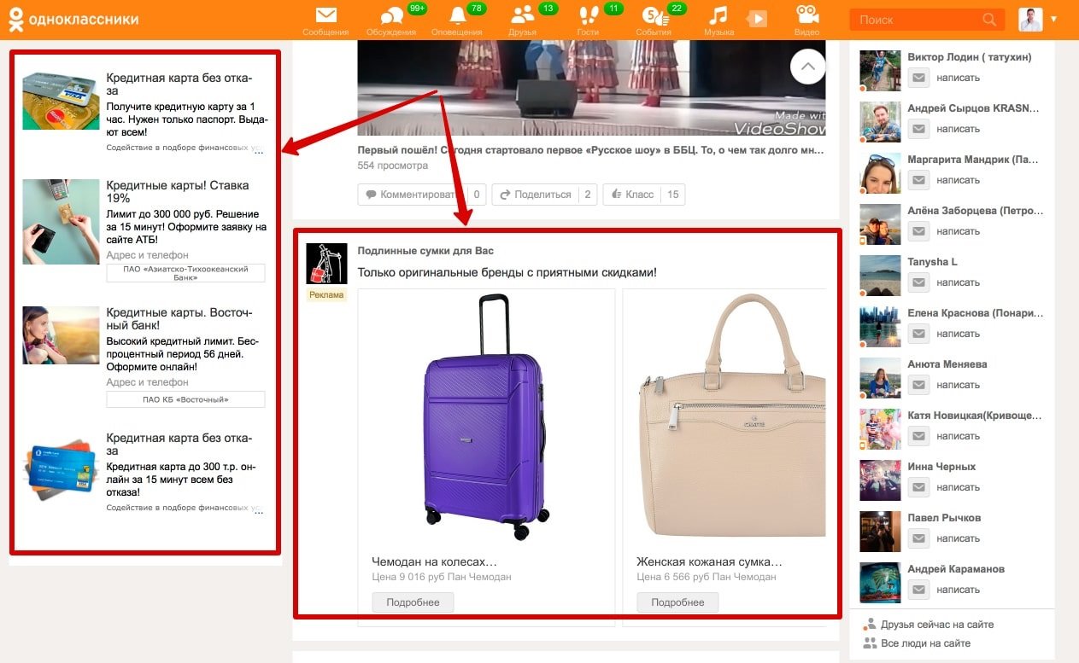Open the Друзья friends icon
1079x663 pixels.
522,15
